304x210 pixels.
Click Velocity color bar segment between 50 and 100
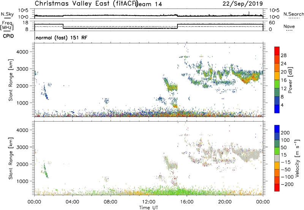click(277, 144)
